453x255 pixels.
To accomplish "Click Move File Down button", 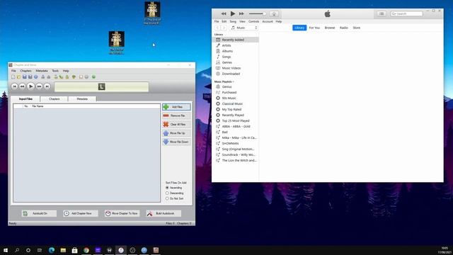I will coord(176,142).
